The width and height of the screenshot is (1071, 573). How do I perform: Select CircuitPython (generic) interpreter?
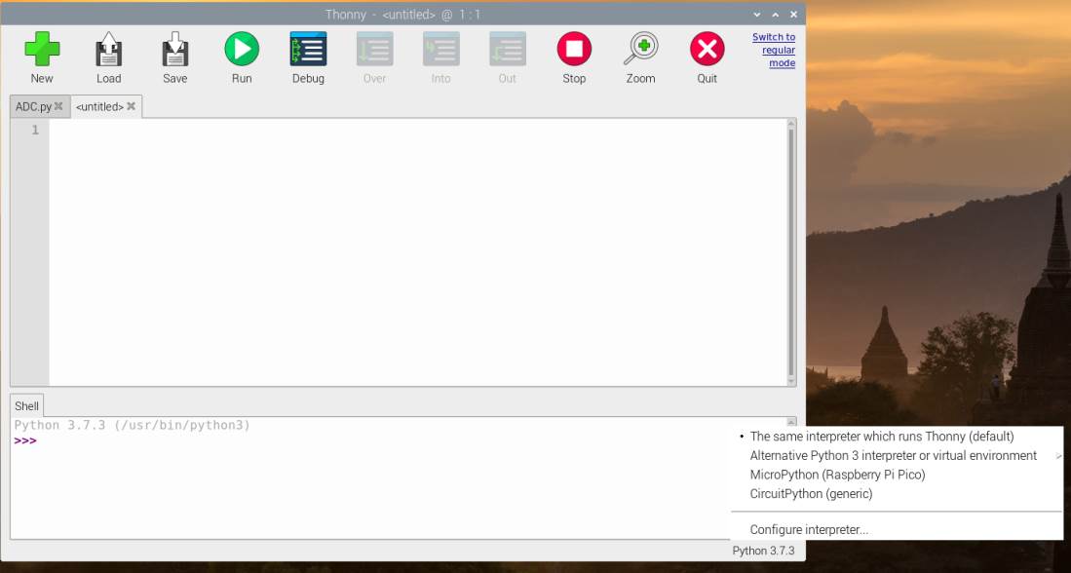pyautogui.click(x=811, y=494)
